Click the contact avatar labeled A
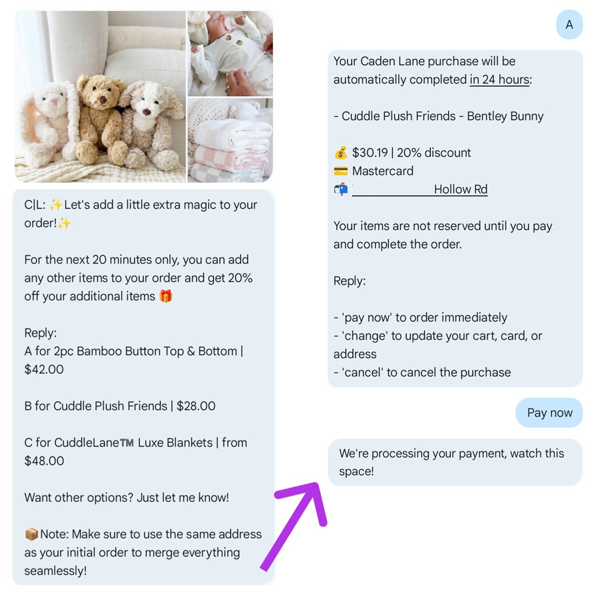The height and width of the screenshot is (595, 593). (x=569, y=25)
